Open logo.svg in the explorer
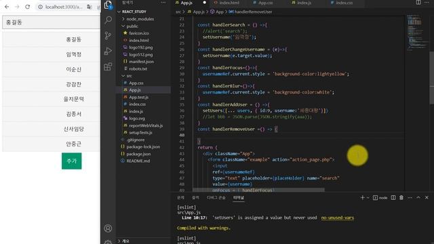Viewport: 434px width, 244px height. (x=137, y=118)
